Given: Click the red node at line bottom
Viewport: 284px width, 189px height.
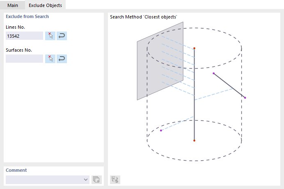Looking at the screenshot, I should coord(195,141).
